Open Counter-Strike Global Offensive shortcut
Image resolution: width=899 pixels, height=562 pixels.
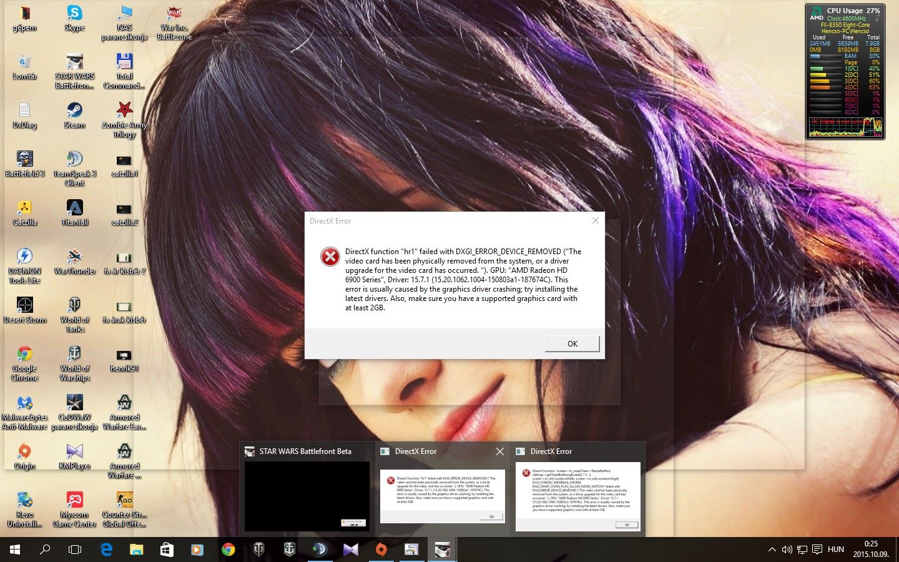(x=124, y=510)
